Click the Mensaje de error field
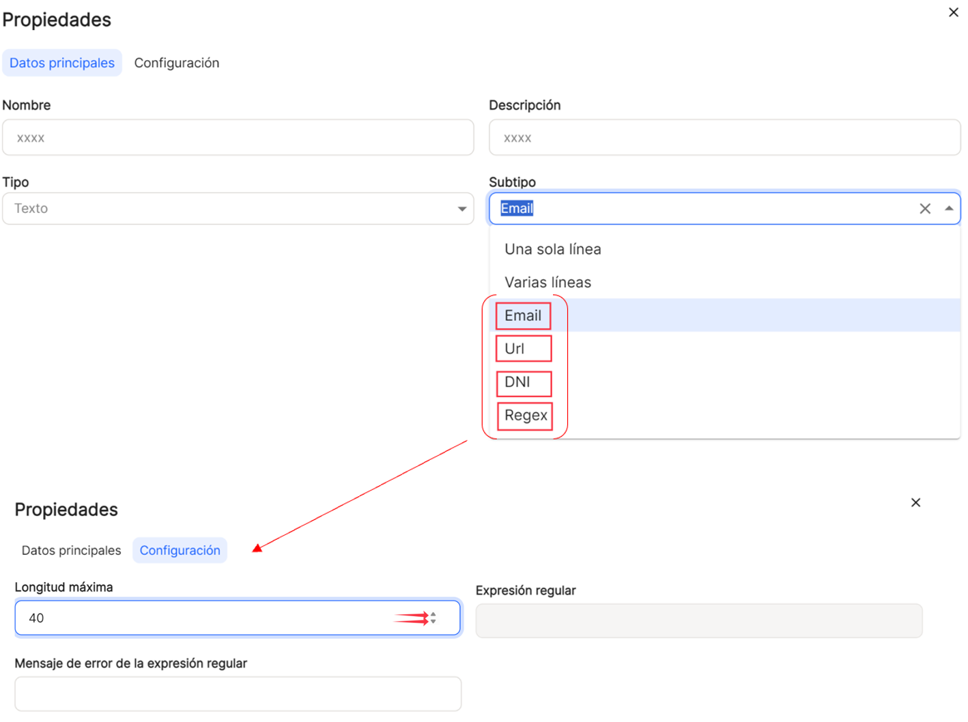This screenshot has height=722, width=968. point(238,694)
